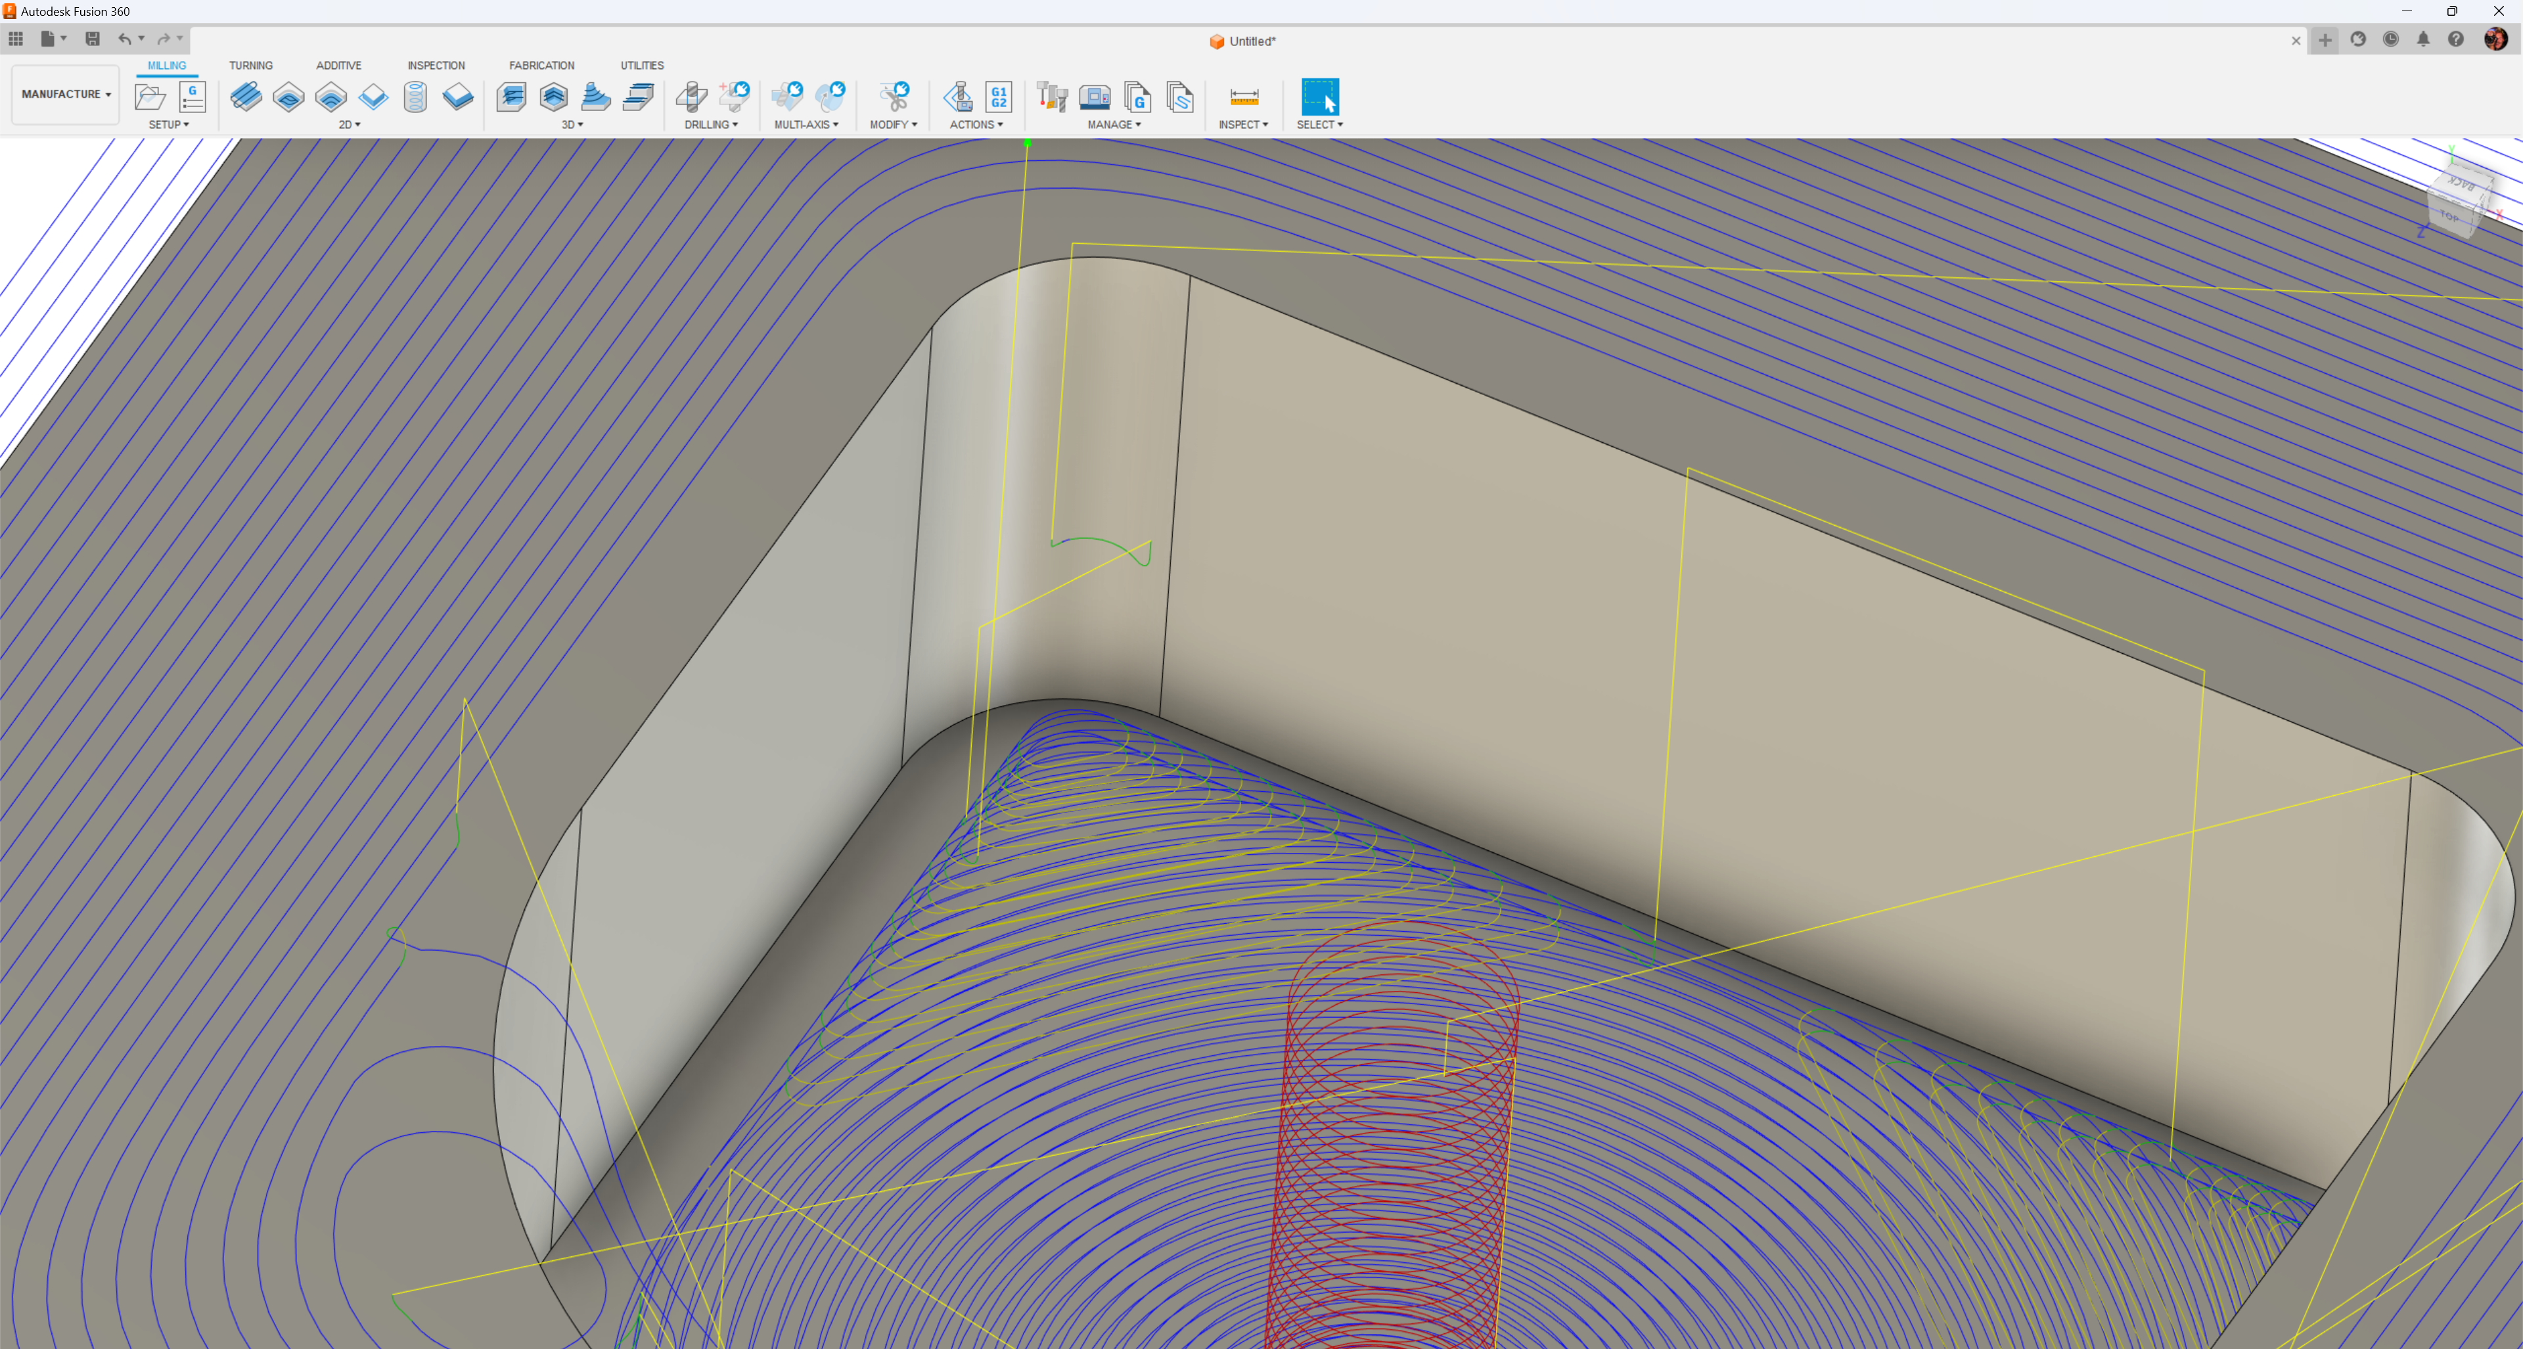The height and width of the screenshot is (1349, 2523).
Task: Click the Save disk icon
Action: coord(93,39)
